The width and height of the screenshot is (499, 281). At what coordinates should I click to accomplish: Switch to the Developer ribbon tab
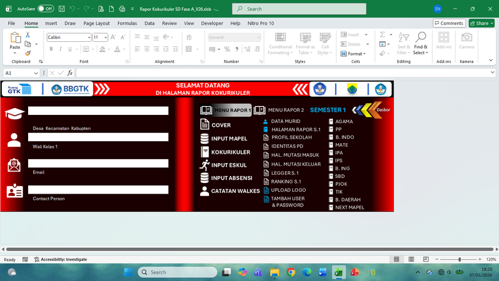click(x=212, y=23)
